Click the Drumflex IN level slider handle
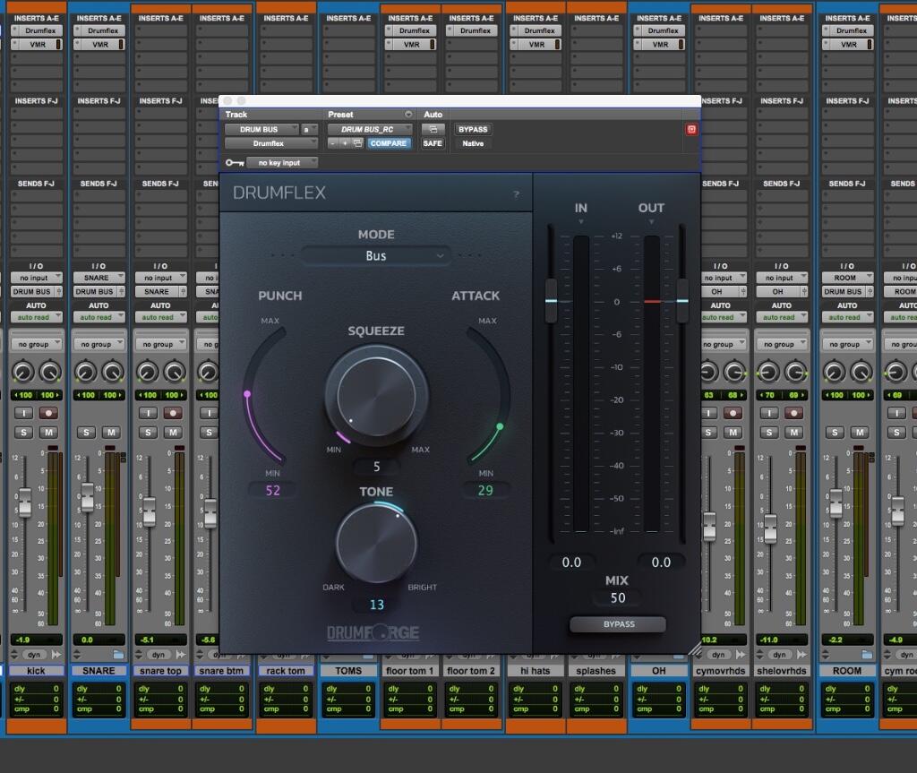The image size is (917, 773). click(551, 301)
